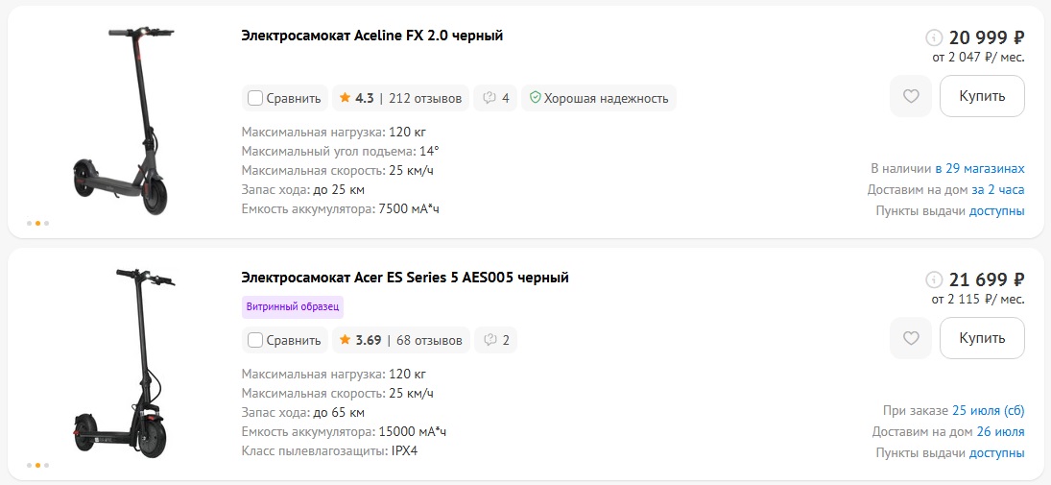Viewport: 1051px width, 485px height.
Task: Open the за 2 часа delivery link
Action: [x=998, y=190]
